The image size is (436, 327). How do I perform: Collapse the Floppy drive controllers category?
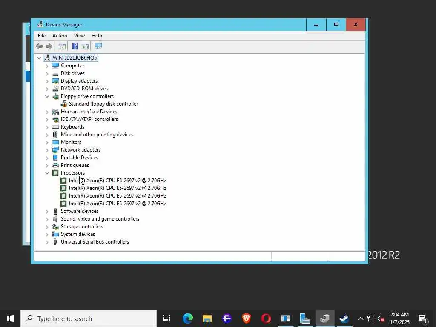click(x=47, y=96)
